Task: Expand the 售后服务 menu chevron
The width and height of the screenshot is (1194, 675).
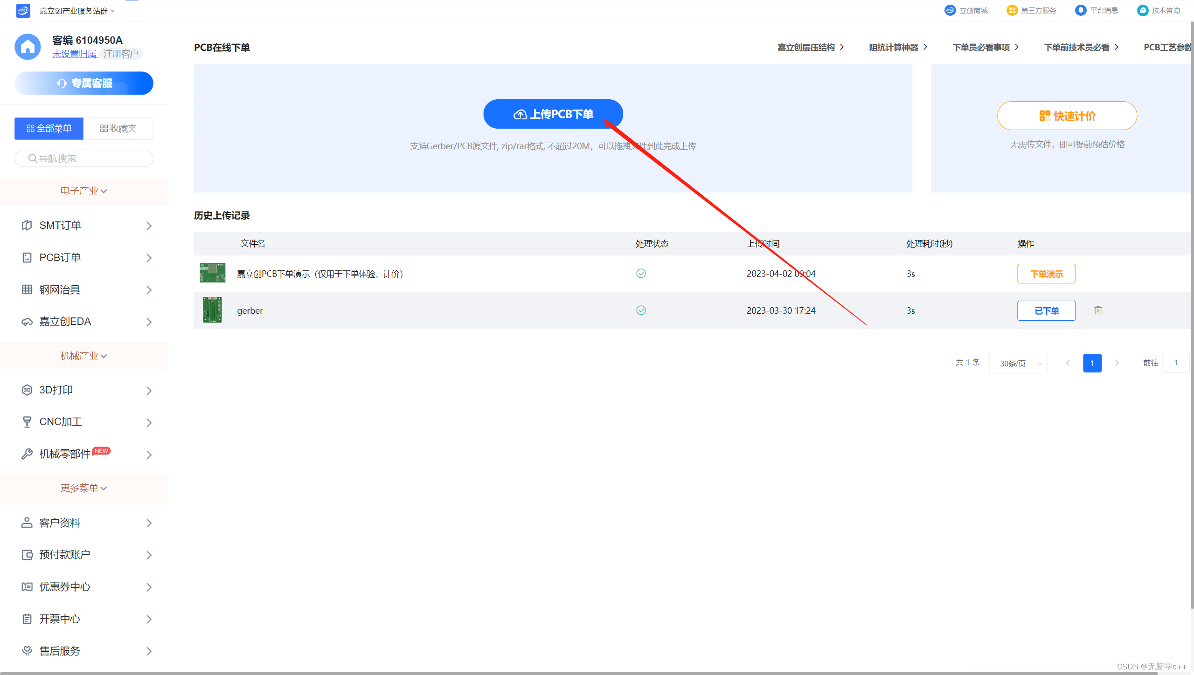Action: [x=149, y=651]
